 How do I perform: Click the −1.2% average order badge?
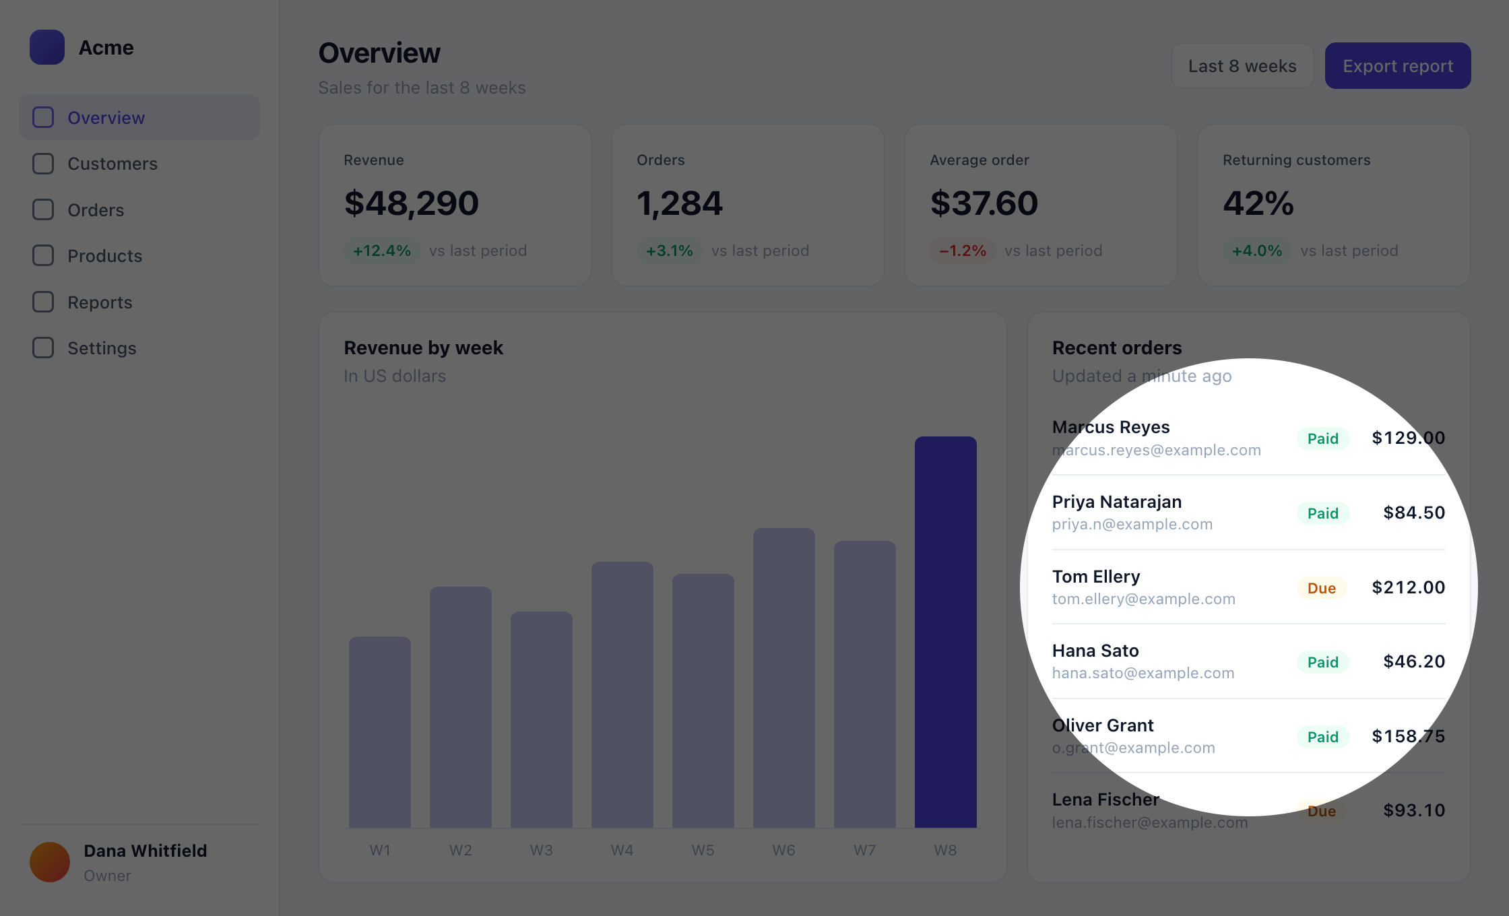(963, 251)
